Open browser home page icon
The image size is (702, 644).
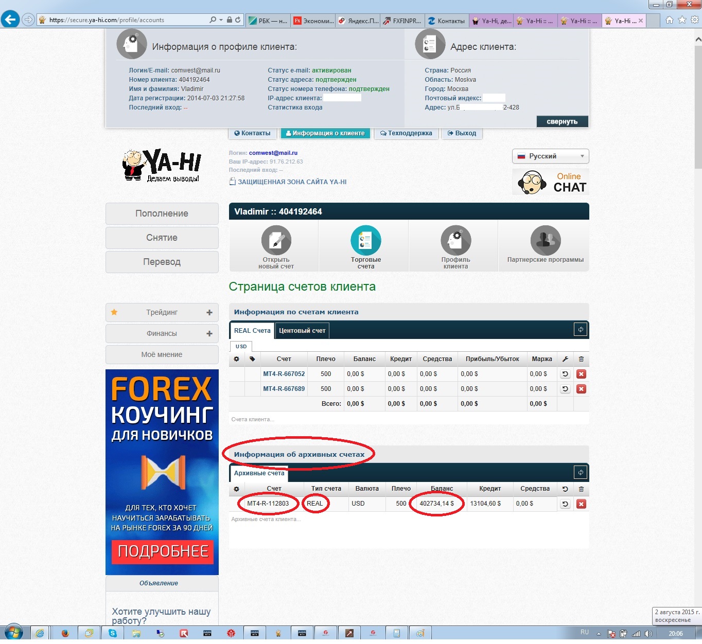tap(669, 20)
